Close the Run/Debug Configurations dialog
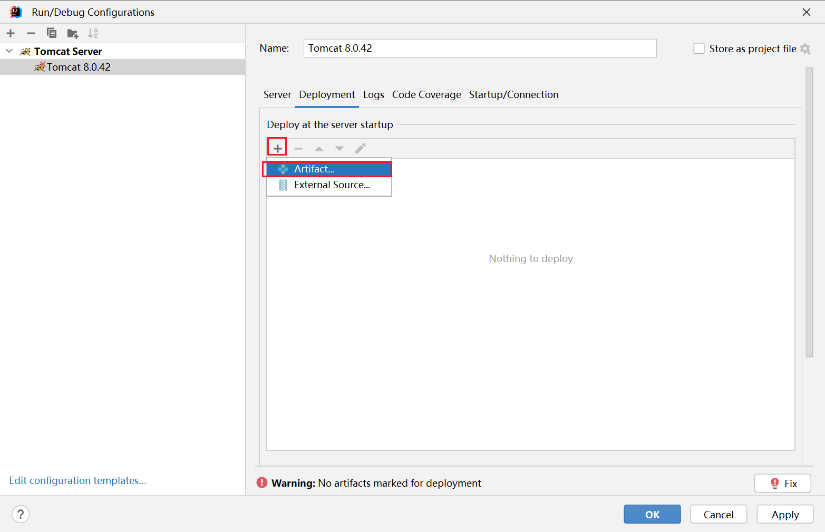This screenshot has height=532, width=825. coord(806,12)
